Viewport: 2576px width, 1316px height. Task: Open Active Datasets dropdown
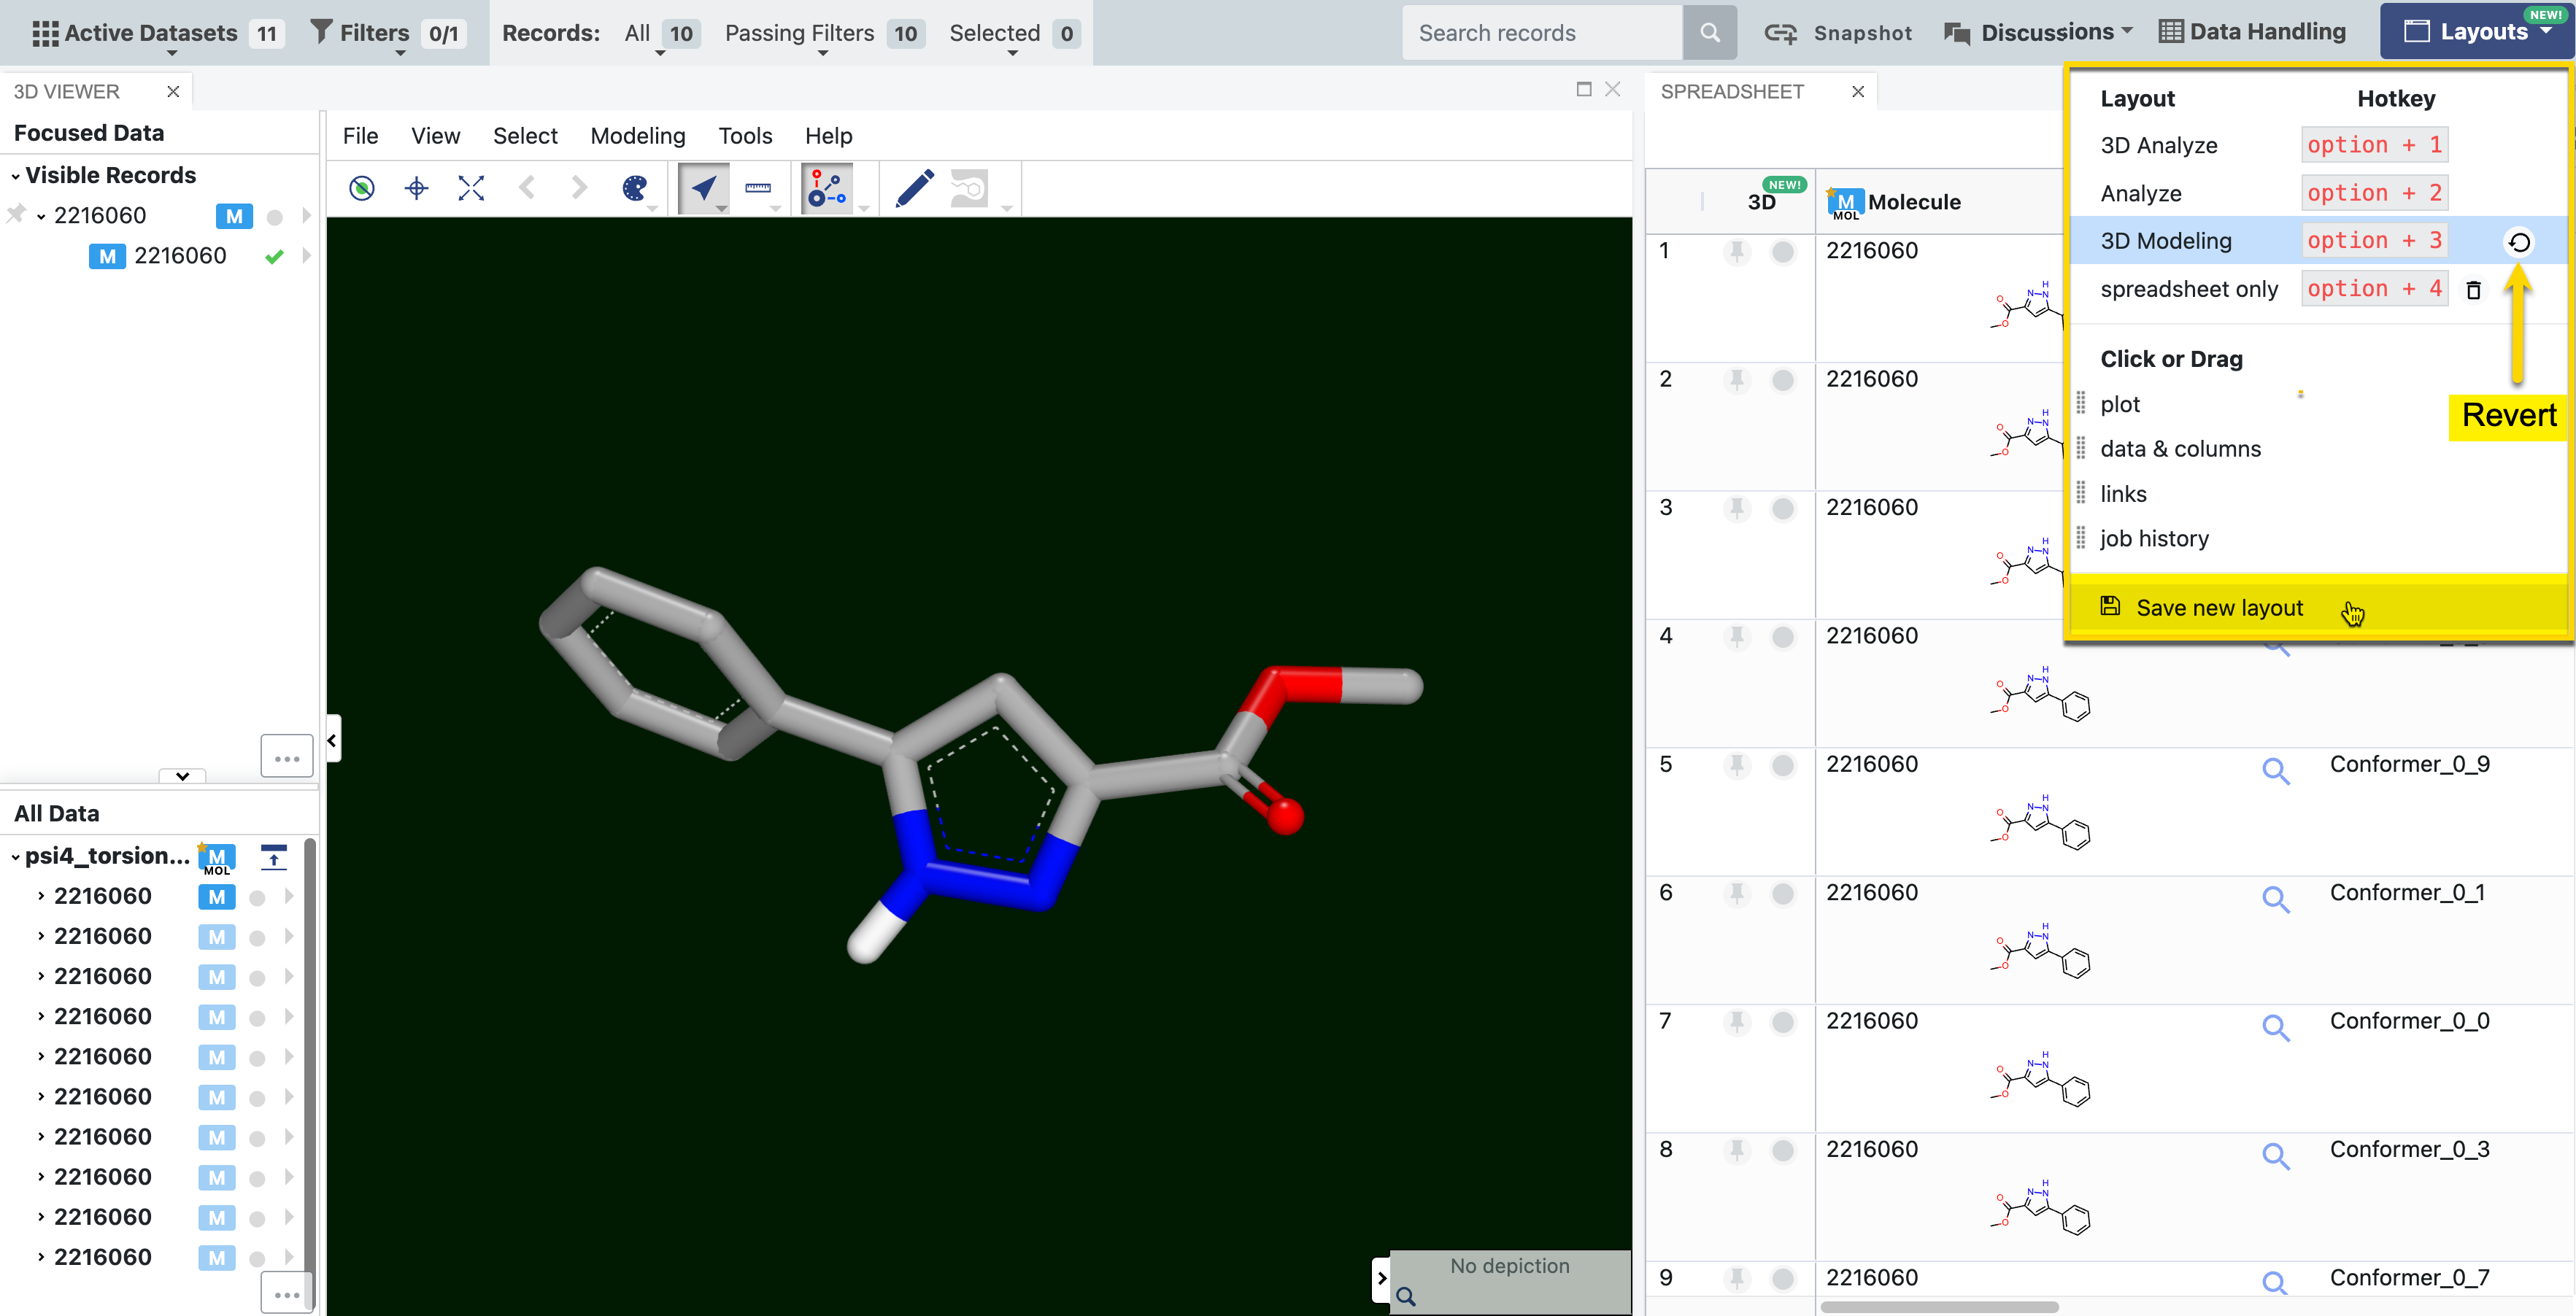[158, 33]
